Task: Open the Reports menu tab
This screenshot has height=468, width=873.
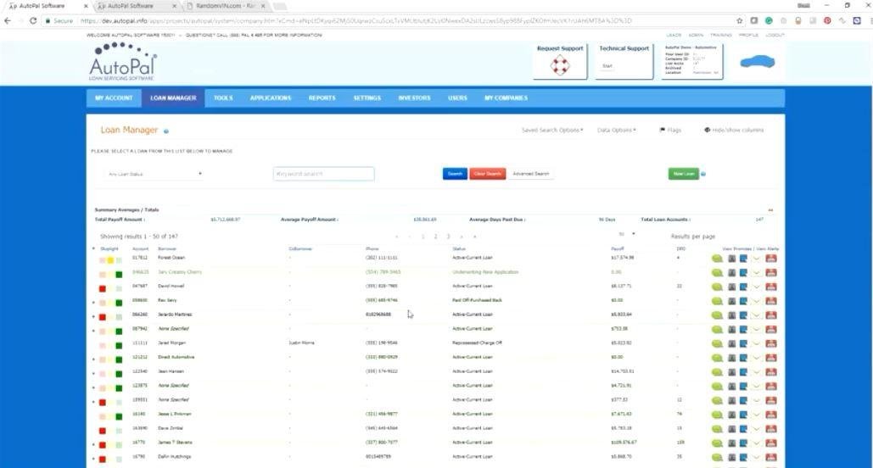Action: click(322, 97)
